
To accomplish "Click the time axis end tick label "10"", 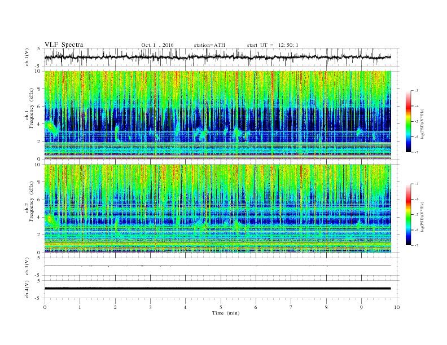I will pos(397,307).
